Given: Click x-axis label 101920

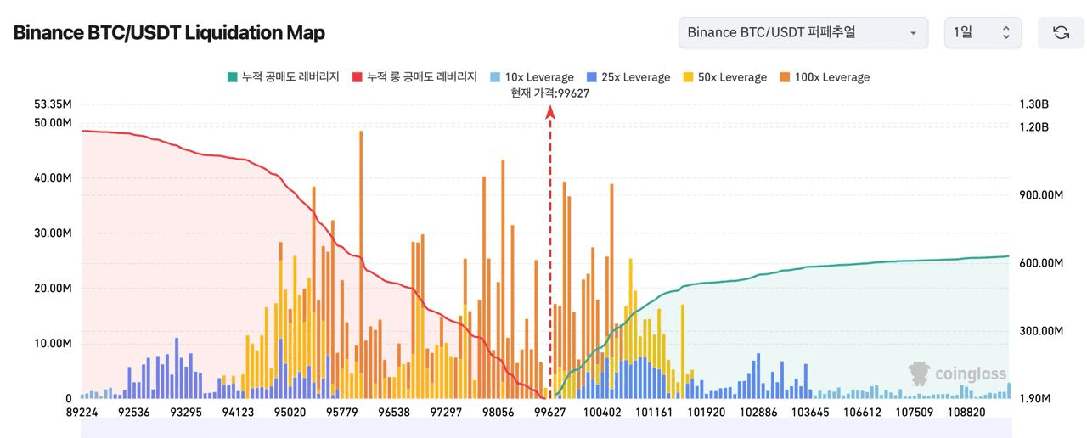Looking at the screenshot, I should point(706,413).
